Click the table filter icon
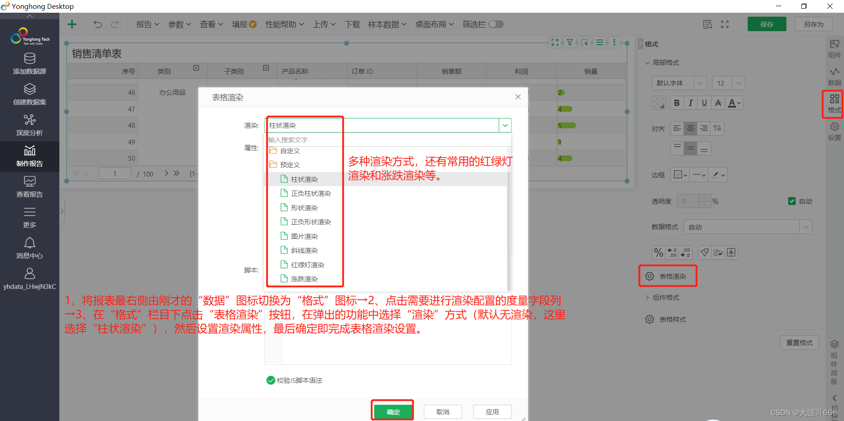 click(570, 43)
